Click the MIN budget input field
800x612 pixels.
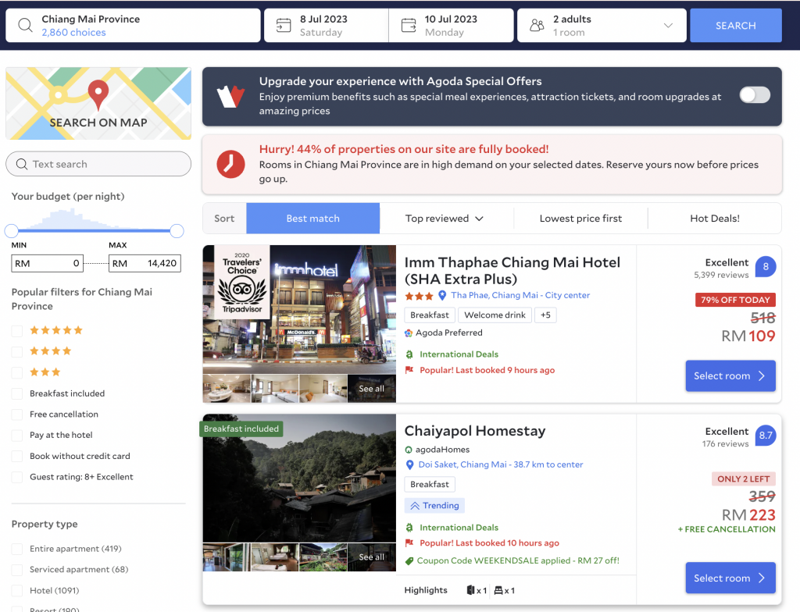48,264
